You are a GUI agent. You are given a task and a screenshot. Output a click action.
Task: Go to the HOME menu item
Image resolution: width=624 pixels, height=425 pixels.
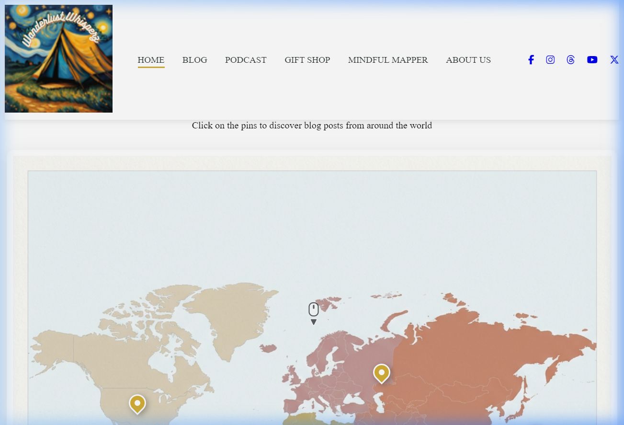151,60
